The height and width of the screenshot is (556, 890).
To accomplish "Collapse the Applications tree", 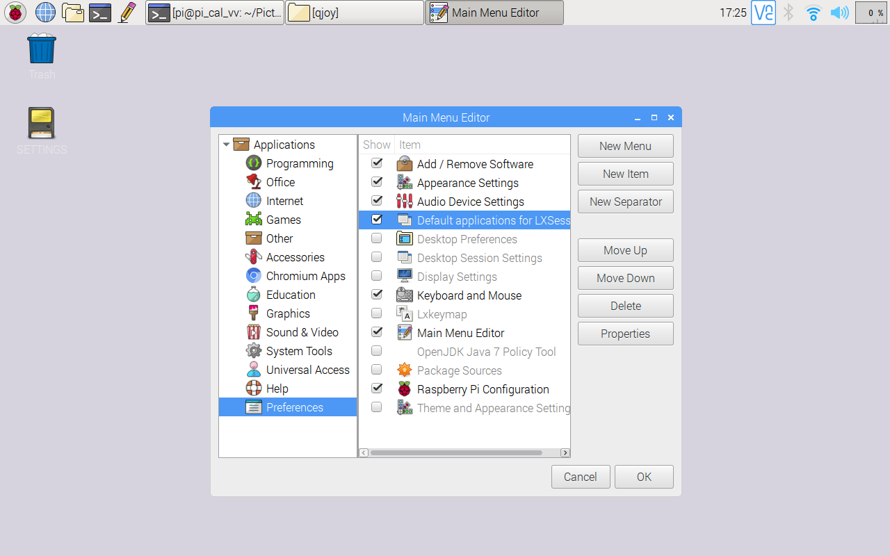I will (x=226, y=144).
